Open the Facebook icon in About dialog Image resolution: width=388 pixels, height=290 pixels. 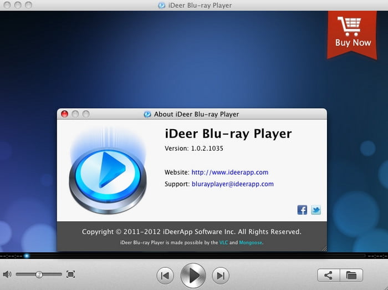(302, 210)
